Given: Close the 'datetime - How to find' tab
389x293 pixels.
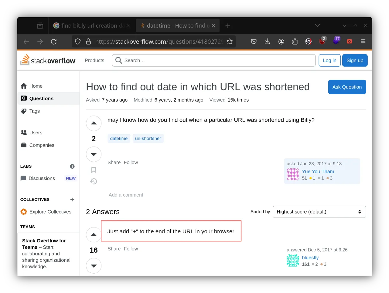Looking at the screenshot, I should coord(213,25).
